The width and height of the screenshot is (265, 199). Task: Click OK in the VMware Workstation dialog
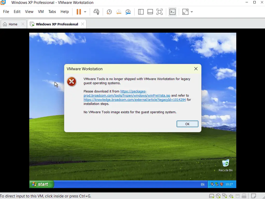187,124
